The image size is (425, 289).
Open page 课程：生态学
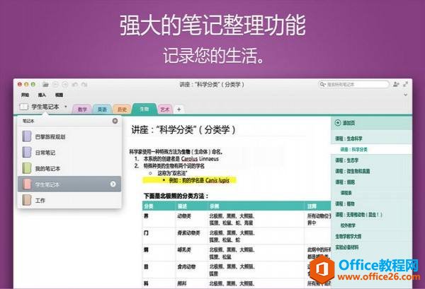371,160
